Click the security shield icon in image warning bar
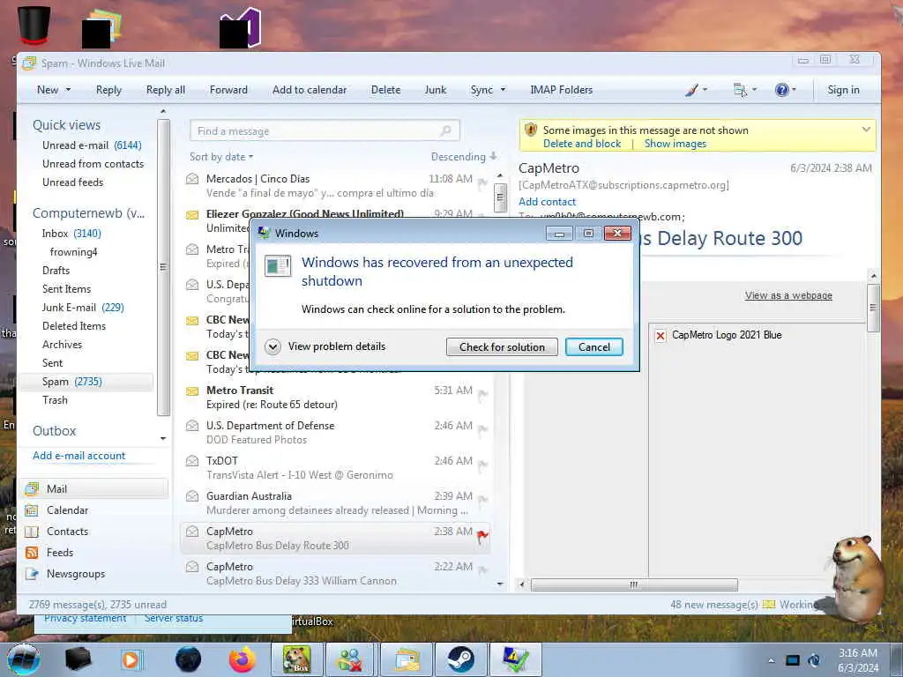The image size is (903, 677). [x=530, y=130]
